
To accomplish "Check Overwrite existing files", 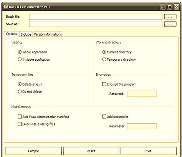I will click(x=20, y=124).
